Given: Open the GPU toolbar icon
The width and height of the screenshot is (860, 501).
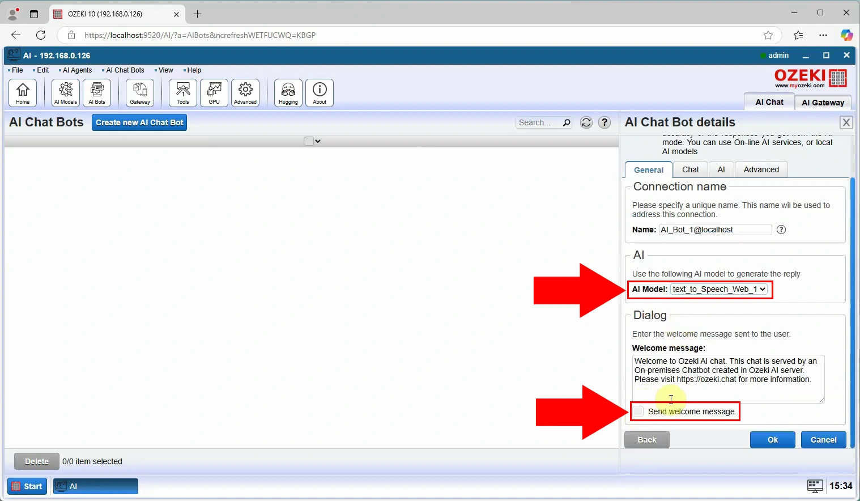Looking at the screenshot, I should (x=214, y=92).
